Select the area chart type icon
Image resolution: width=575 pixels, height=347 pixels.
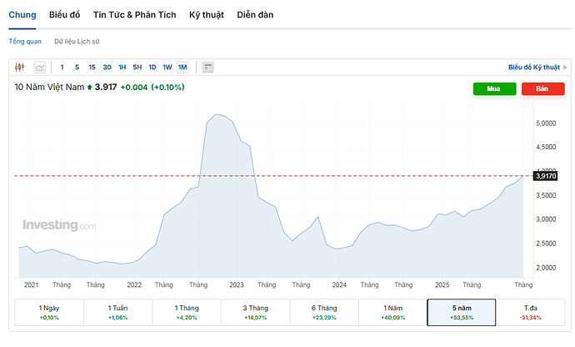pyautogui.click(x=39, y=67)
